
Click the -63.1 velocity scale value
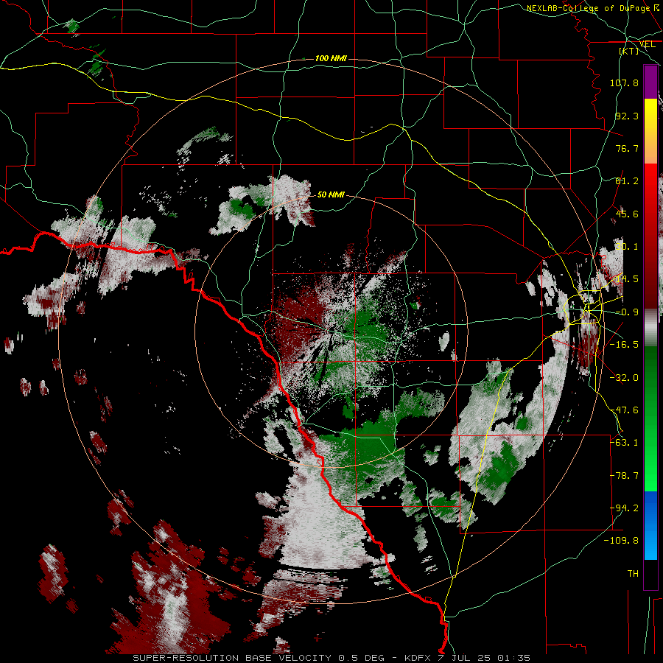(x=624, y=443)
